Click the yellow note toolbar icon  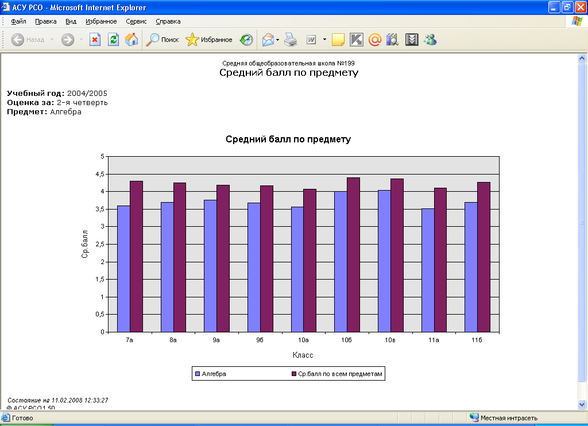338,40
